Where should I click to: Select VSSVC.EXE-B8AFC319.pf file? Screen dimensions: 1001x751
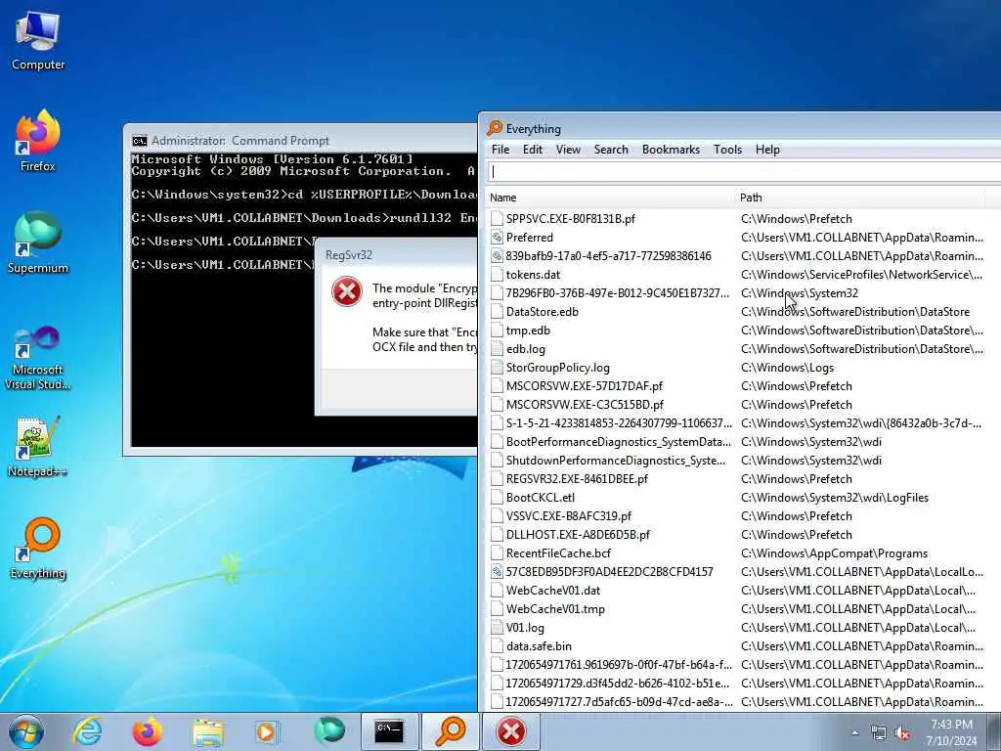(743, 516)
